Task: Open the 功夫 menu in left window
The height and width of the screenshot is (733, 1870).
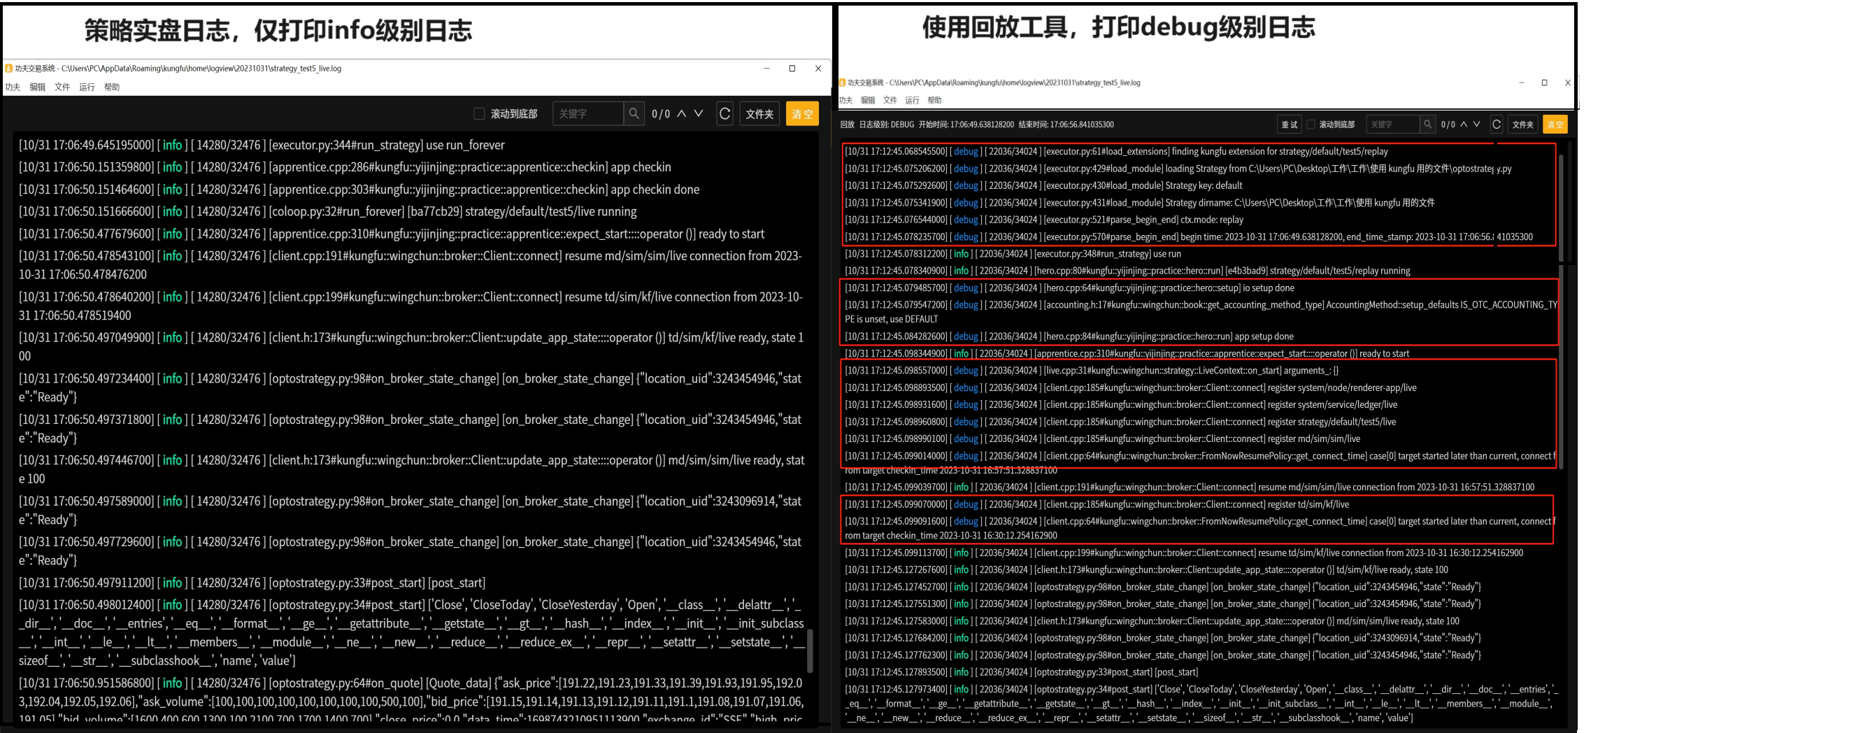Action: (13, 87)
